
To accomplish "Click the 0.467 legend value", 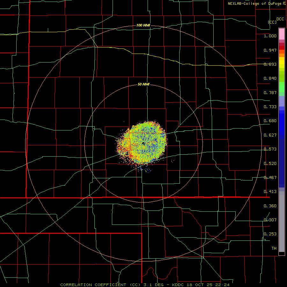I will click(270, 178).
